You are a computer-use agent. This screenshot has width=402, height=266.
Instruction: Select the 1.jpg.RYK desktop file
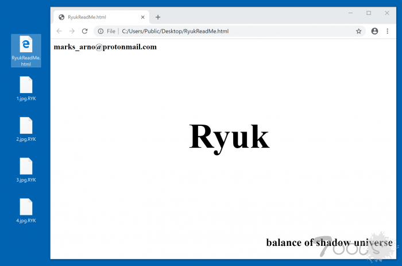click(x=26, y=88)
